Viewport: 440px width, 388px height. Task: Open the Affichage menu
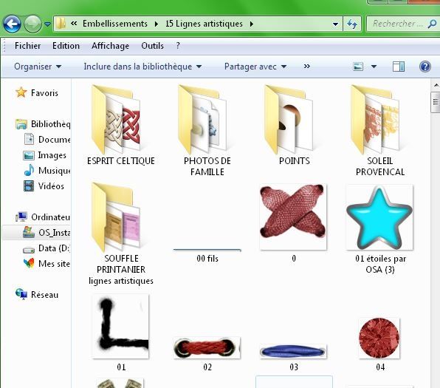110,46
